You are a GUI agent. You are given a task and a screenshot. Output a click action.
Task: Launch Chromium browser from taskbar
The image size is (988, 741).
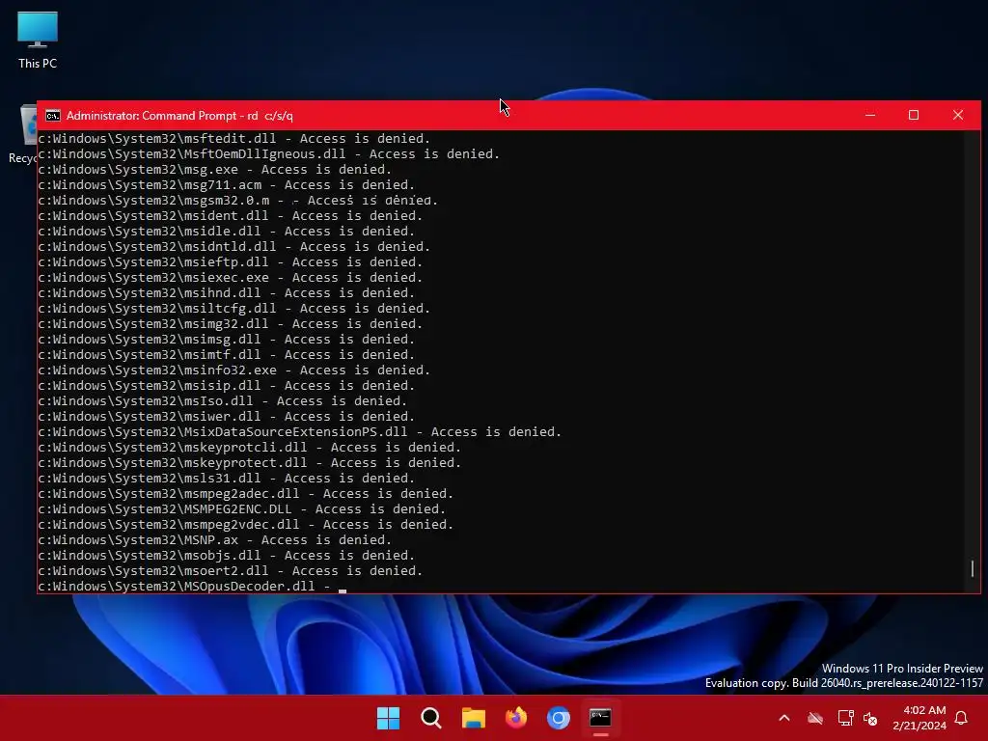click(559, 718)
